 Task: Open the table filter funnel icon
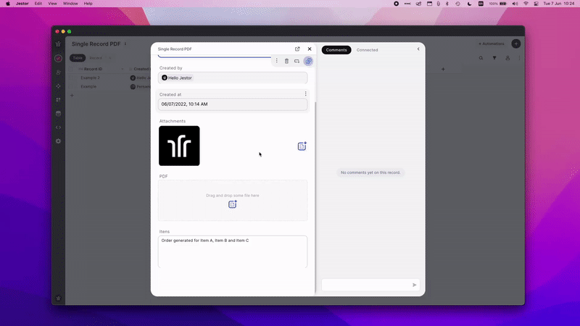[x=494, y=58]
